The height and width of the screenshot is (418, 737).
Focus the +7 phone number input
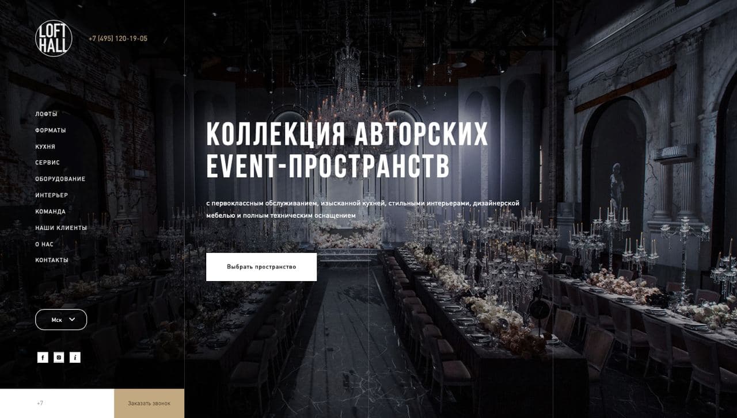tap(57, 404)
